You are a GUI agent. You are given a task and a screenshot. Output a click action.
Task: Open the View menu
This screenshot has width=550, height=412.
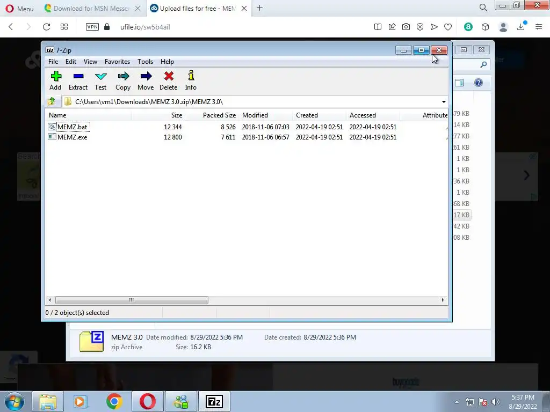click(x=90, y=62)
